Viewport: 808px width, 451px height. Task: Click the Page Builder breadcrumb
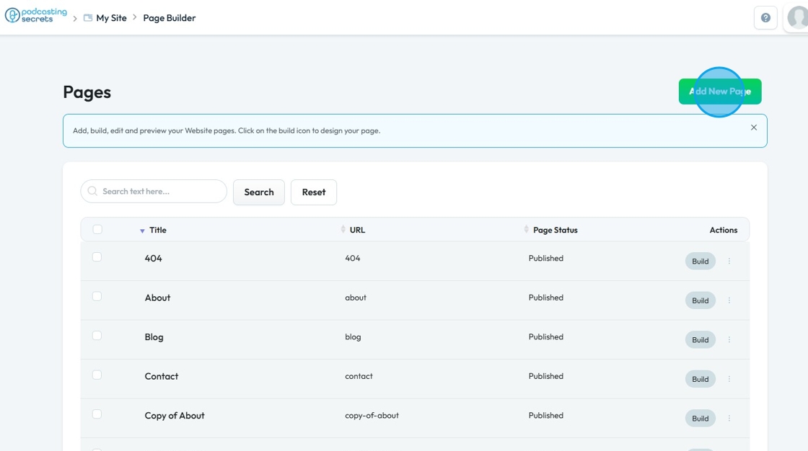170,18
